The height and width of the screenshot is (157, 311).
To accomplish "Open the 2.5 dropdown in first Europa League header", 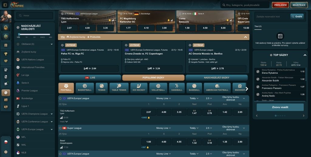I will coord(209,99).
